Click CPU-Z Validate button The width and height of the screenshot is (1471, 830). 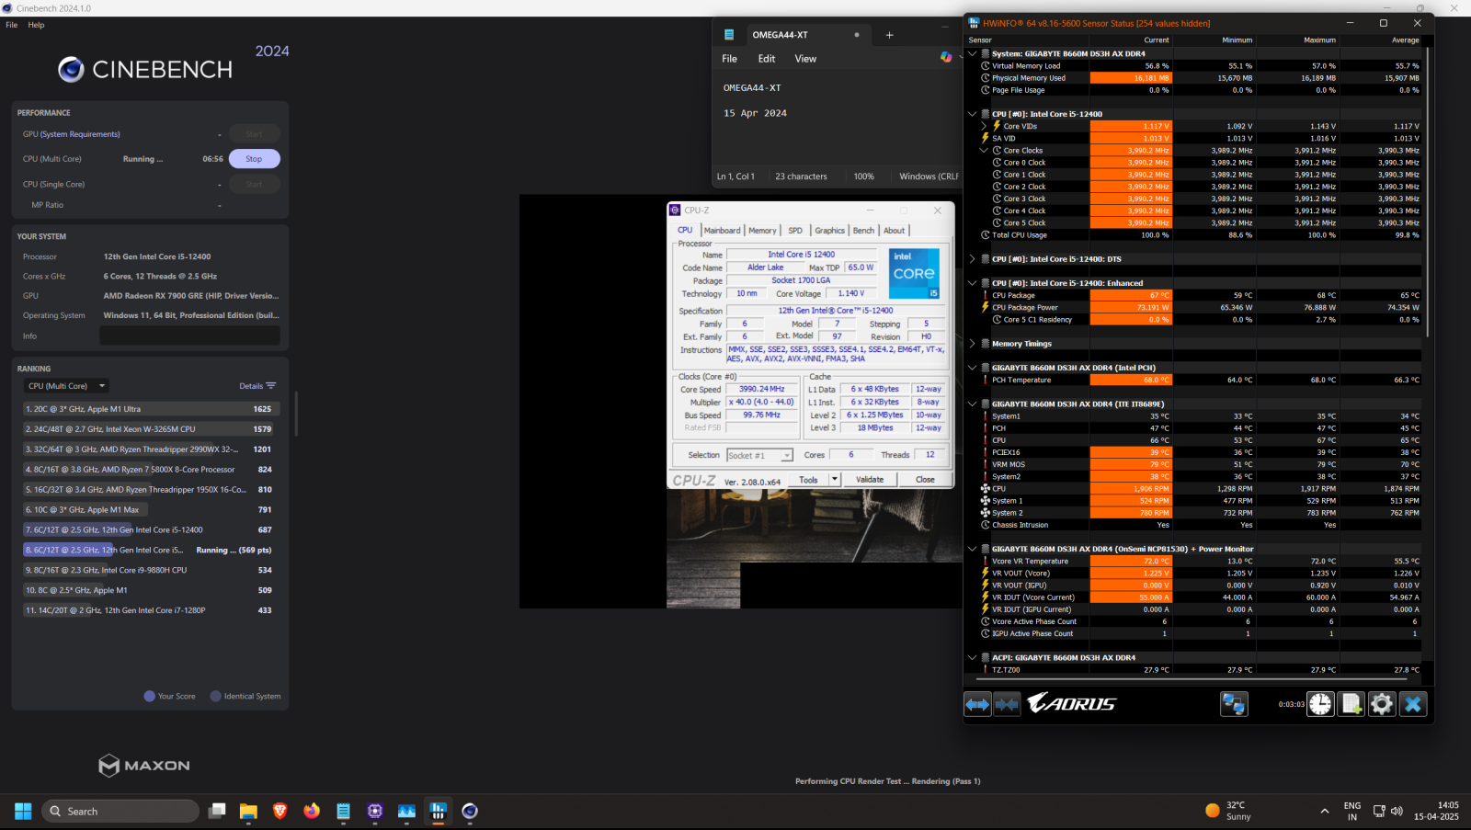tap(870, 479)
